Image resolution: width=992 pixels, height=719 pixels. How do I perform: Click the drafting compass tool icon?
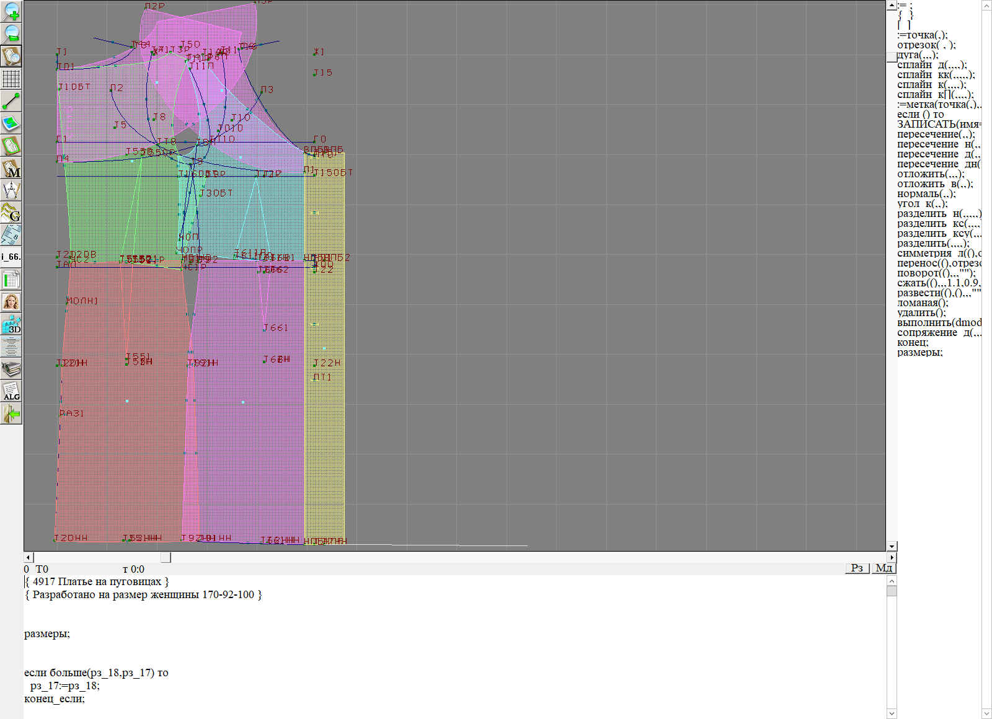point(11,190)
